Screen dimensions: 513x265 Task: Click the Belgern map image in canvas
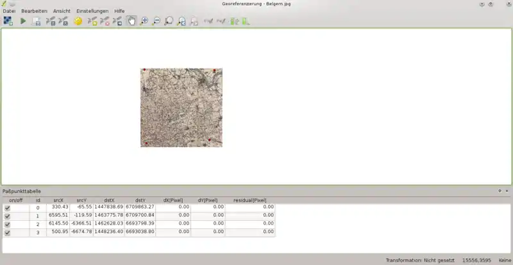pyautogui.click(x=181, y=108)
